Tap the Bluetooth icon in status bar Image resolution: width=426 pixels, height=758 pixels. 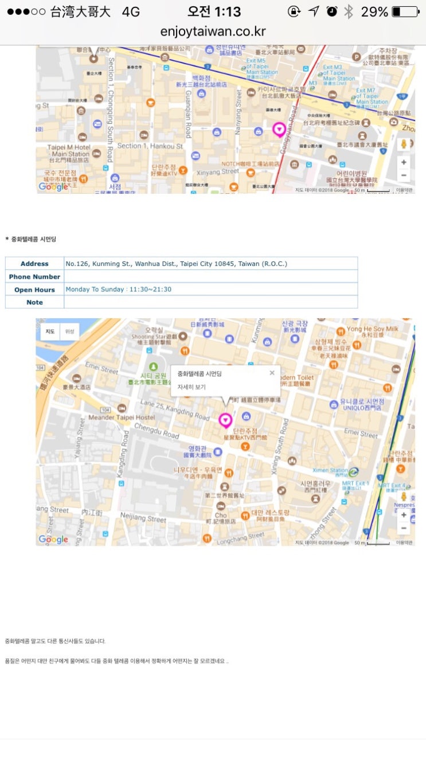tap(349, 11)
